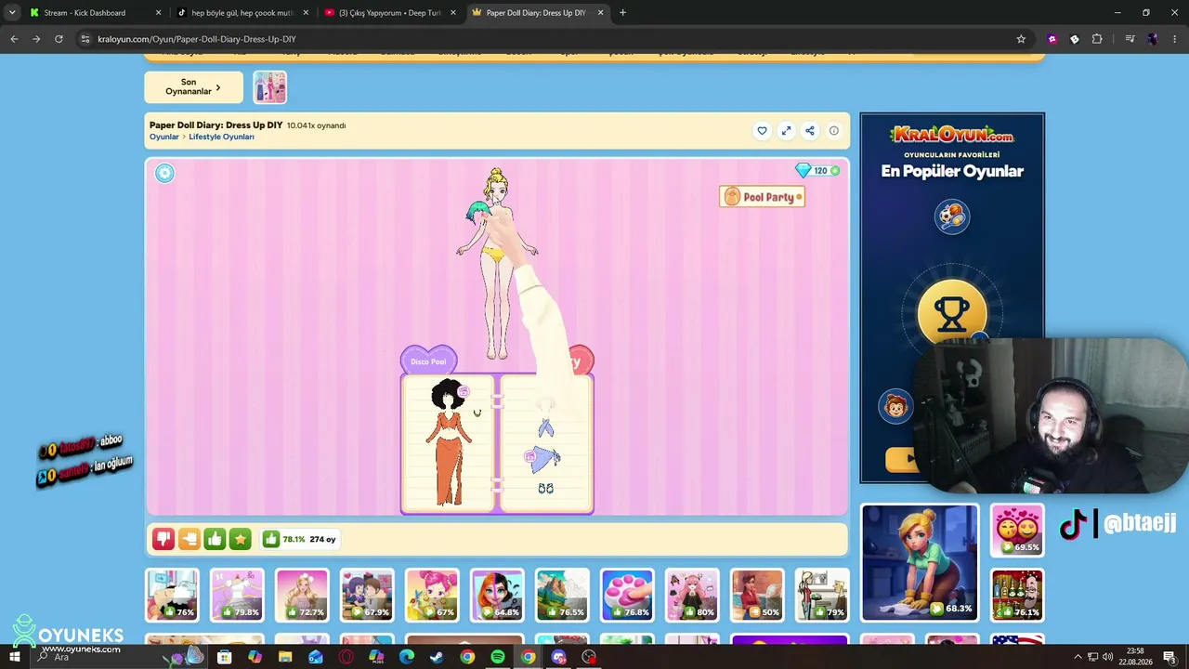This screenshot has height=669, width=1189.
Task: Click the taskbar clock showing 23:58
Action: point(1135,657)
